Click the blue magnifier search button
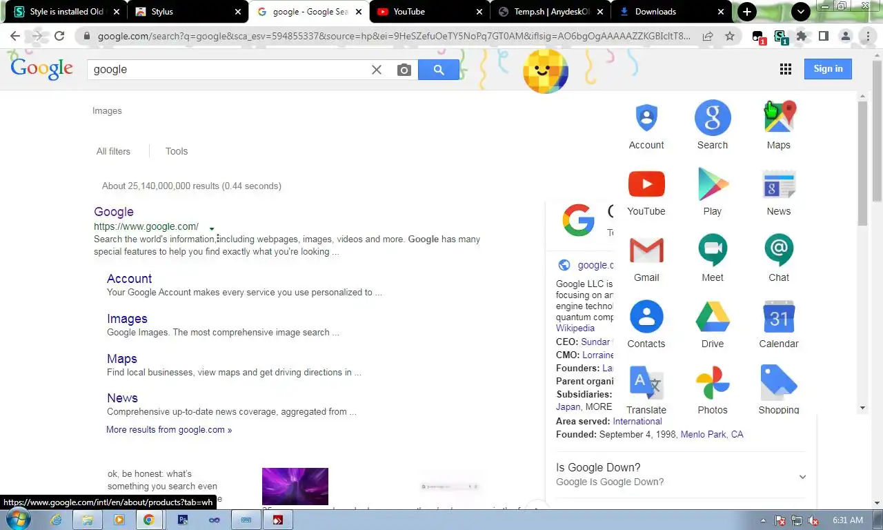This screenshot has height=530, width=883. click(x=439, y=70)
